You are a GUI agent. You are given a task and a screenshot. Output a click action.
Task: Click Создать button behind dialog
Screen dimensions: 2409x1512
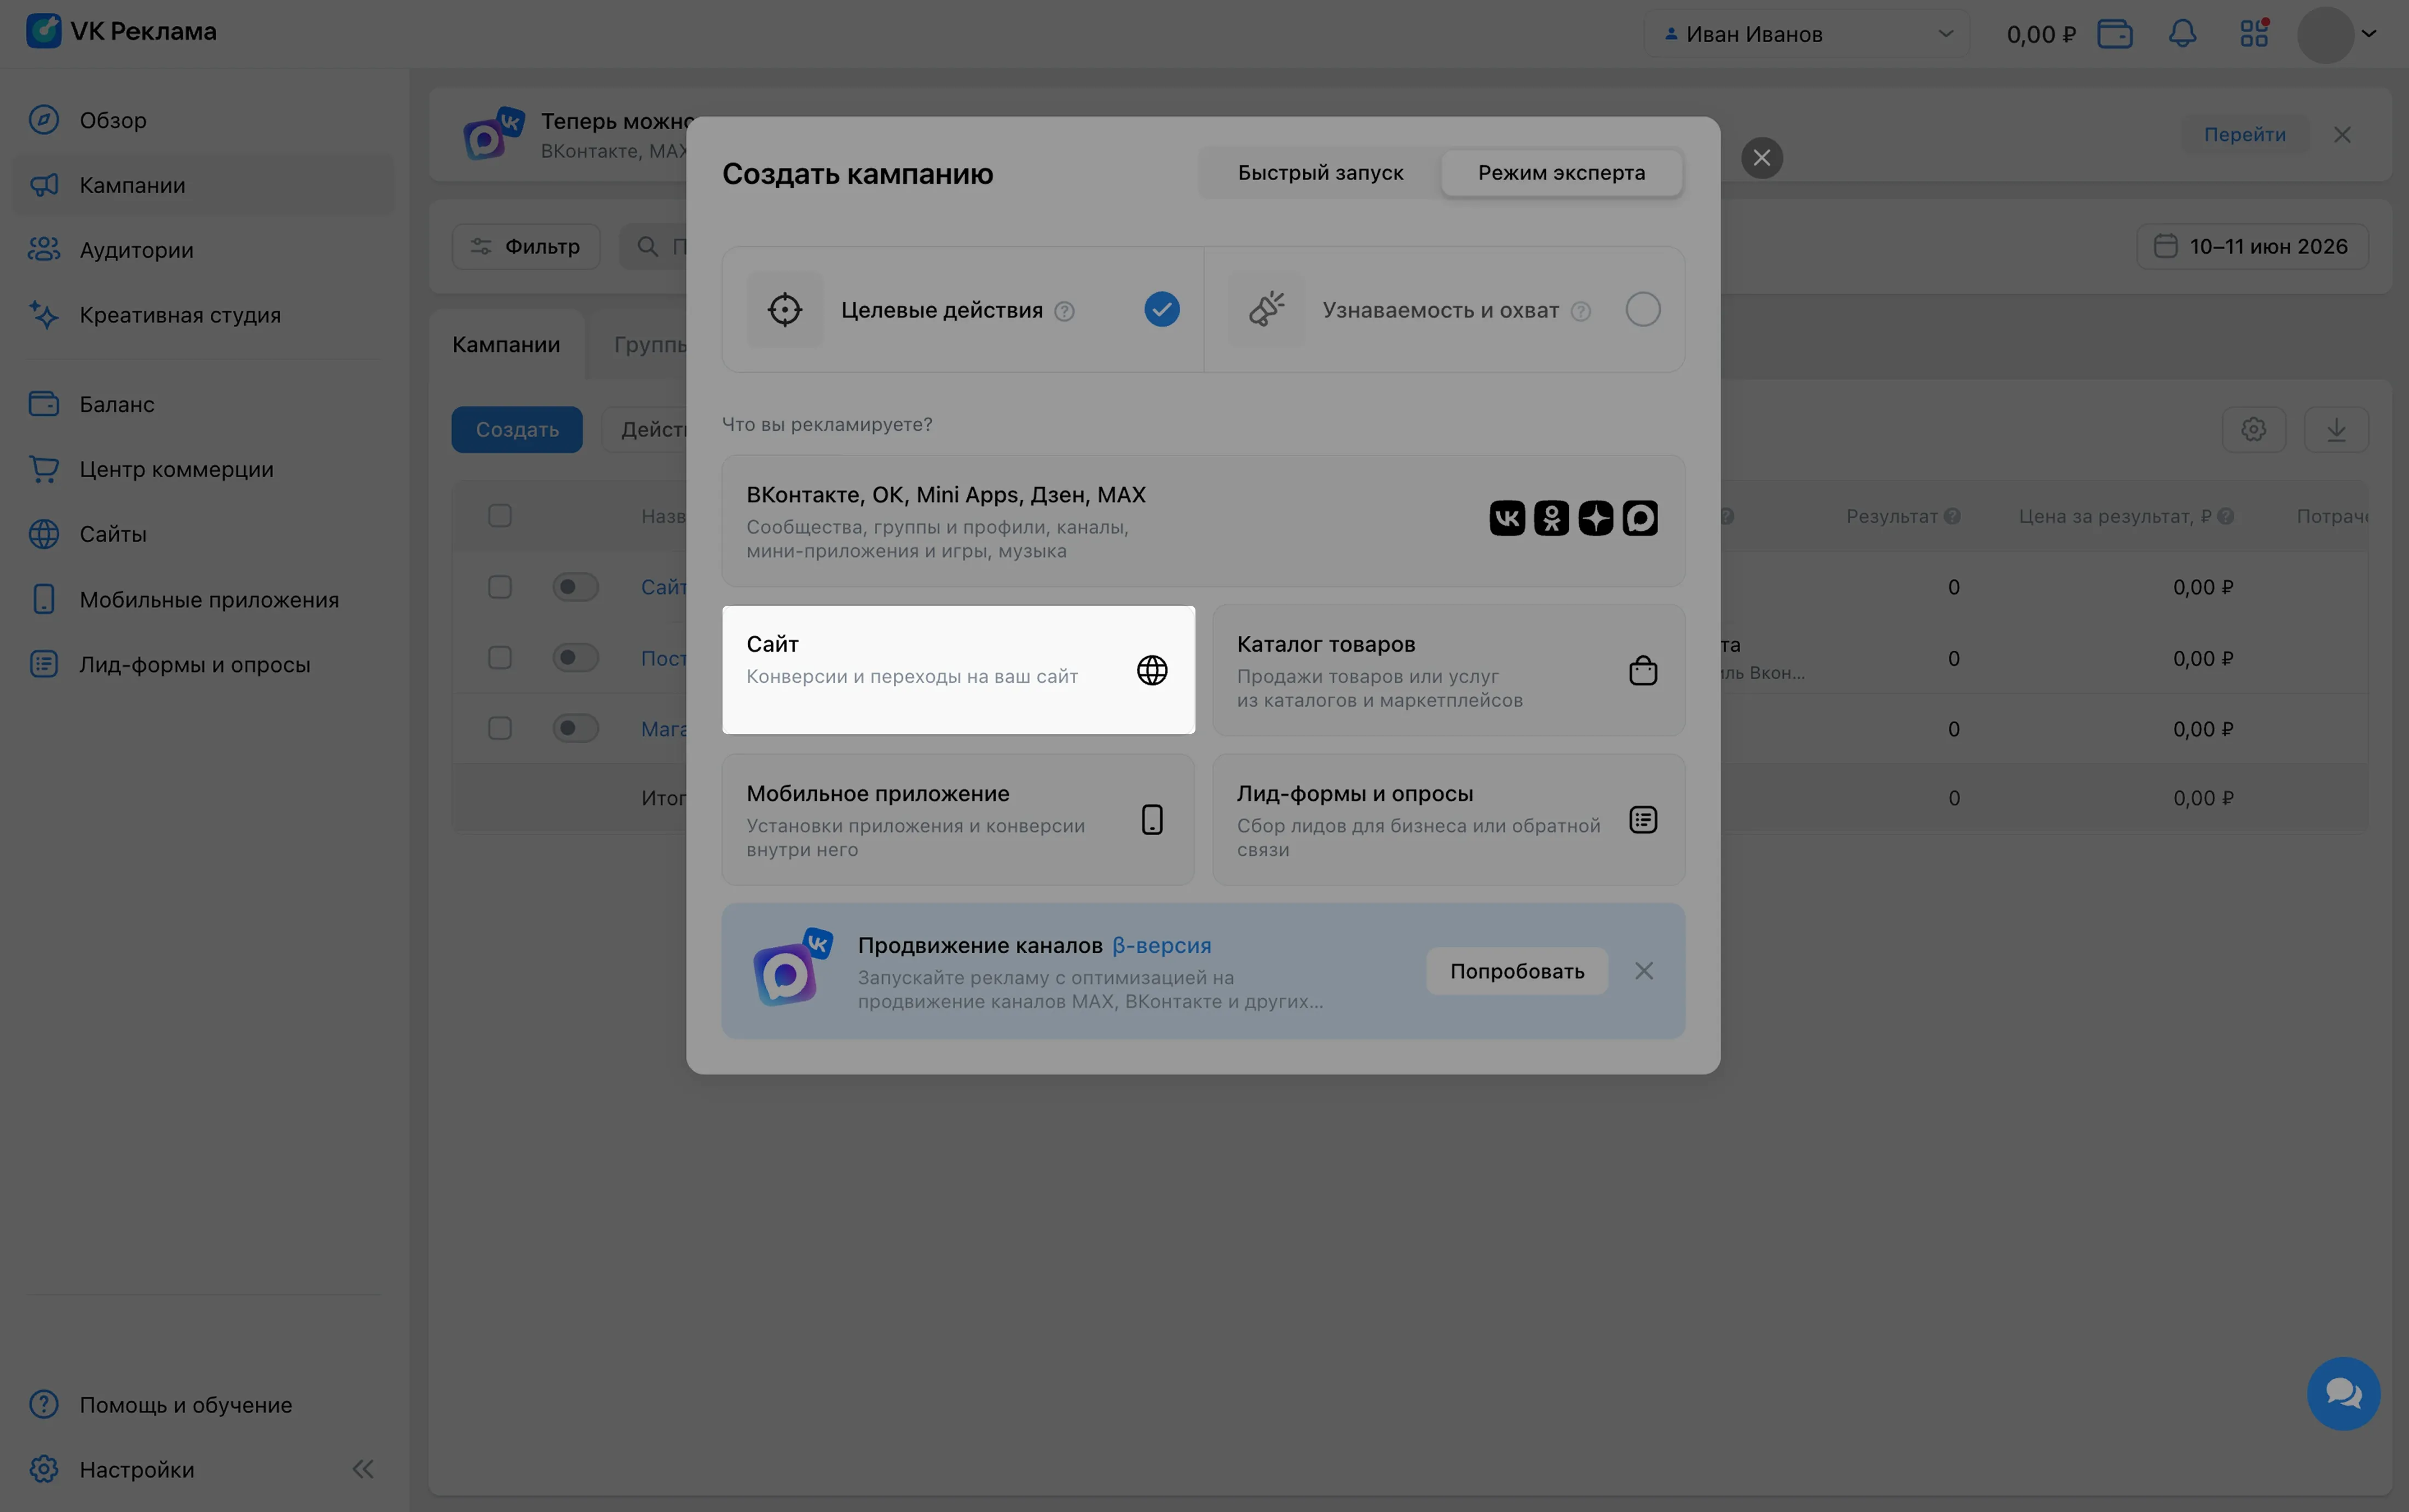click(x=517, y=430)
